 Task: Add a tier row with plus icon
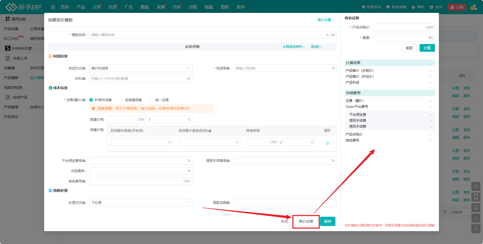pos(327,143)
